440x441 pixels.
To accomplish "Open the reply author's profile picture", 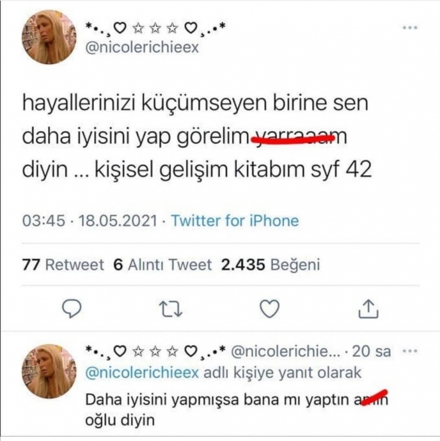I will 49,371.
